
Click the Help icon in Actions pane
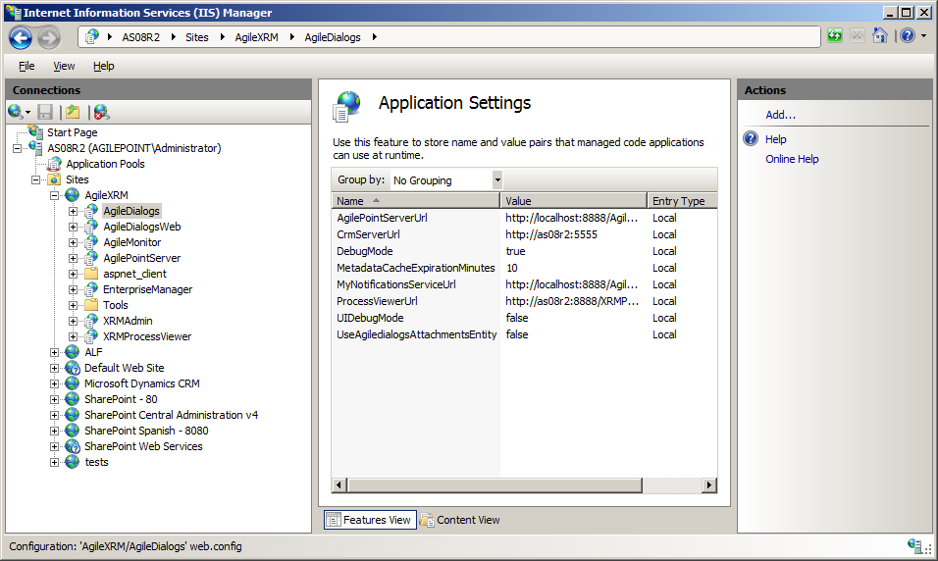click(751, 138)
